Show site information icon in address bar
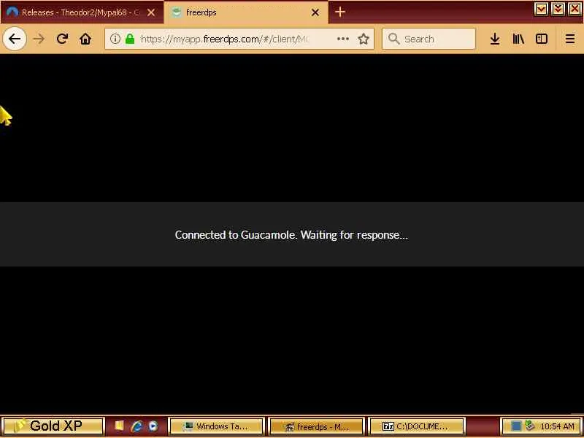Viewport: 584px width, 438px height. point(115,39)
